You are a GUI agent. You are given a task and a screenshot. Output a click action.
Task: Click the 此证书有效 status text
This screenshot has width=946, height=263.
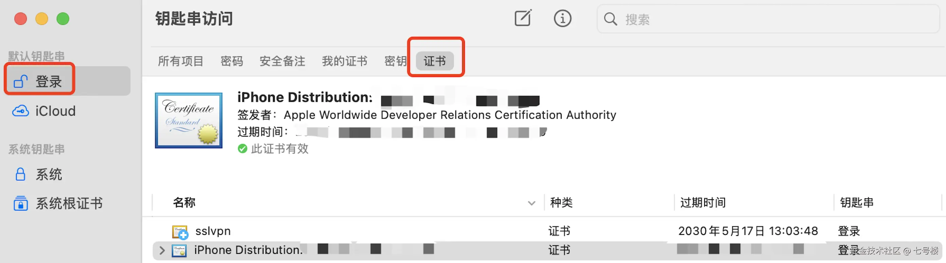(x=280, y=149)
